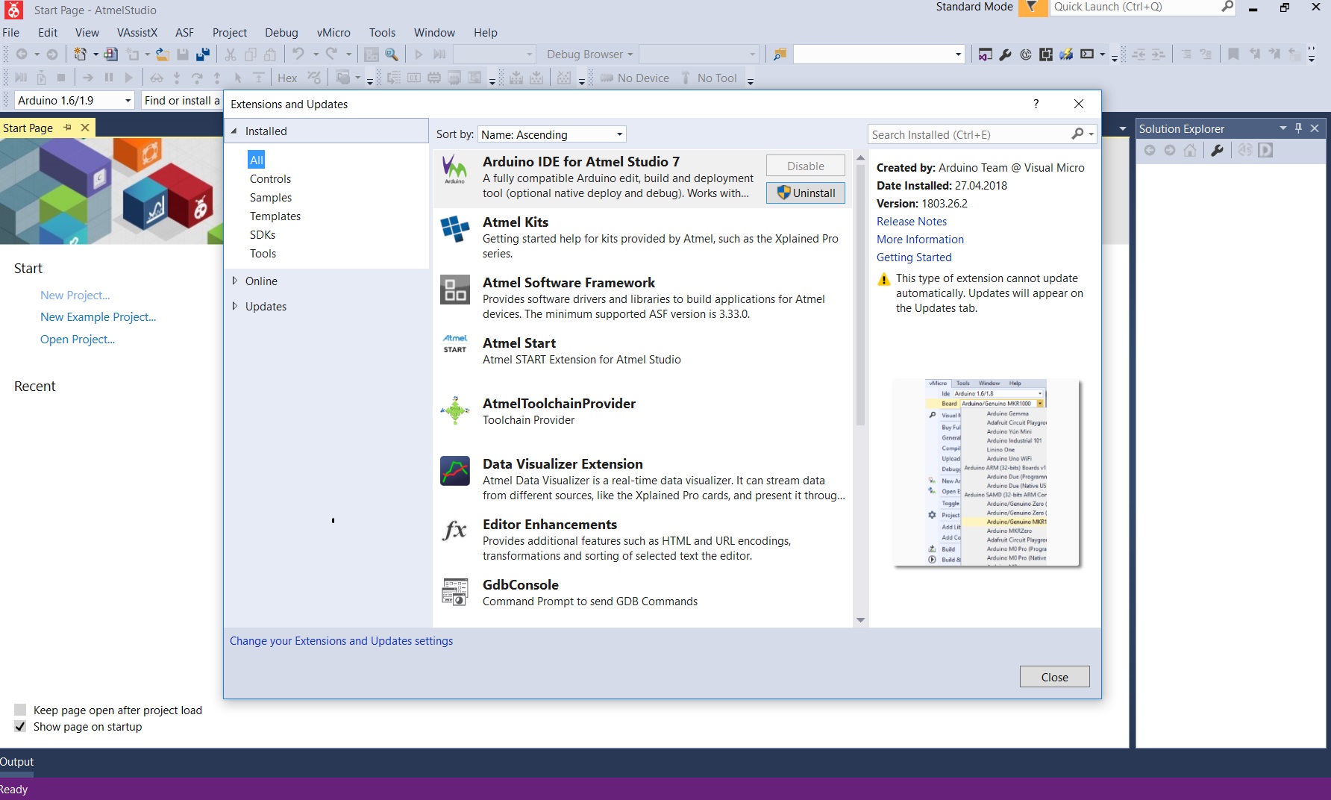Select the Editor Enhancements fx icon

pos(455,531)
